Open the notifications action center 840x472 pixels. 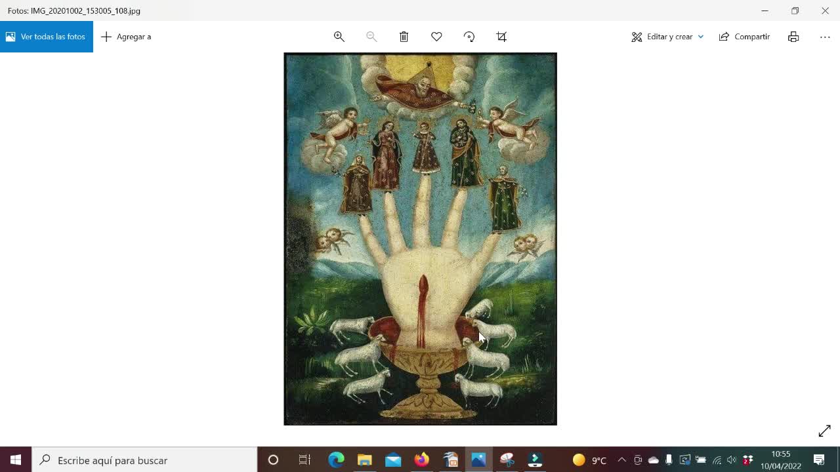point(819,460)
